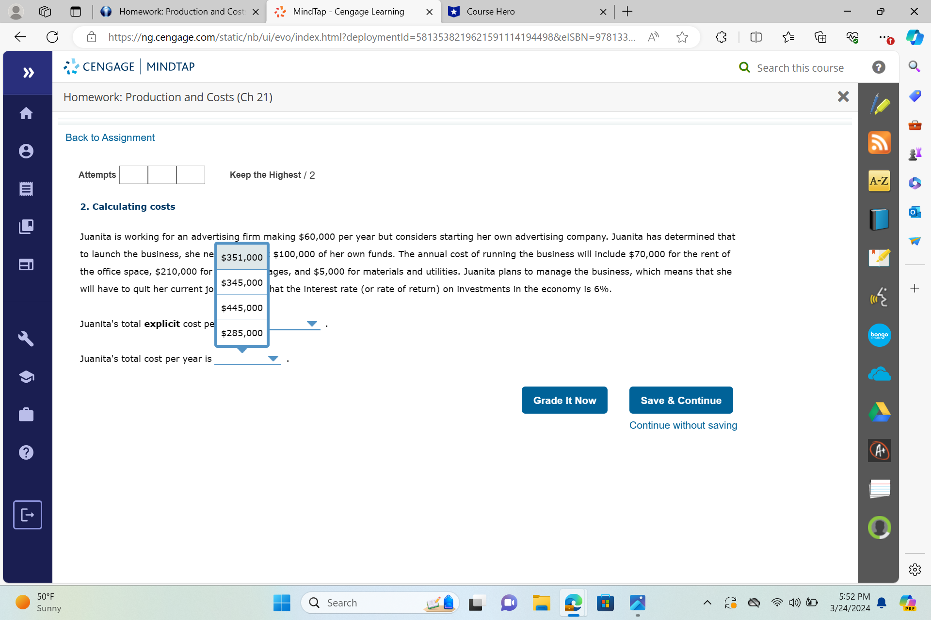
Task: Click the Bongo app icon
Action: pos(879,335)
